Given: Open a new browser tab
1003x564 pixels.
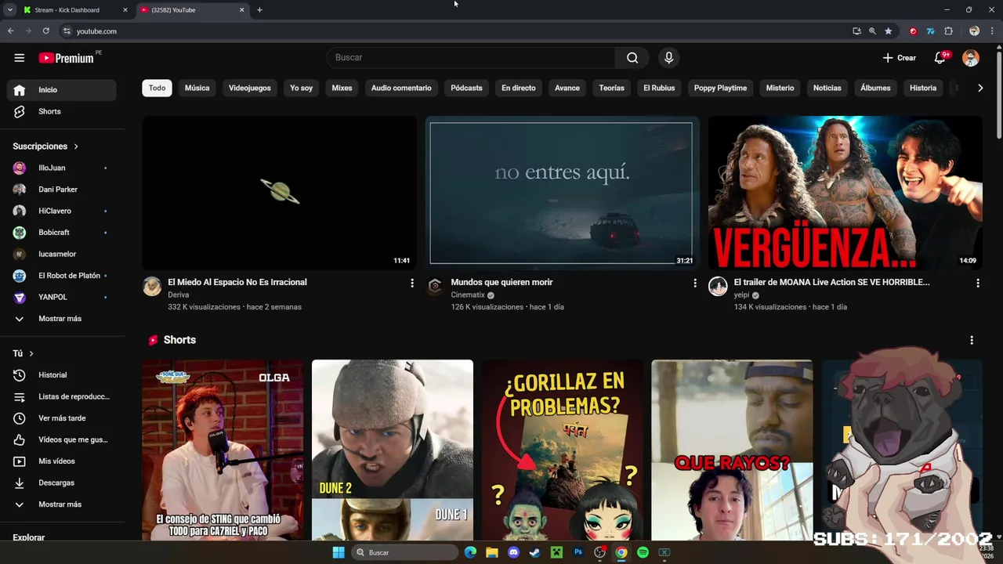Looking at the screenshot, I should (x=259, y=10).
